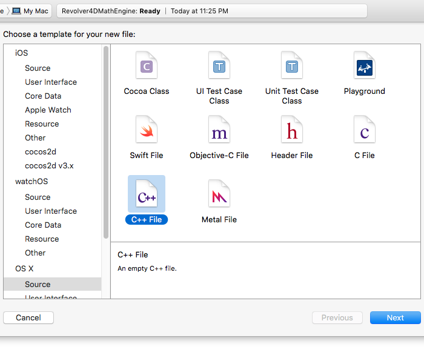Open the cocos2d v3.x template category

[x=49, y=166]
